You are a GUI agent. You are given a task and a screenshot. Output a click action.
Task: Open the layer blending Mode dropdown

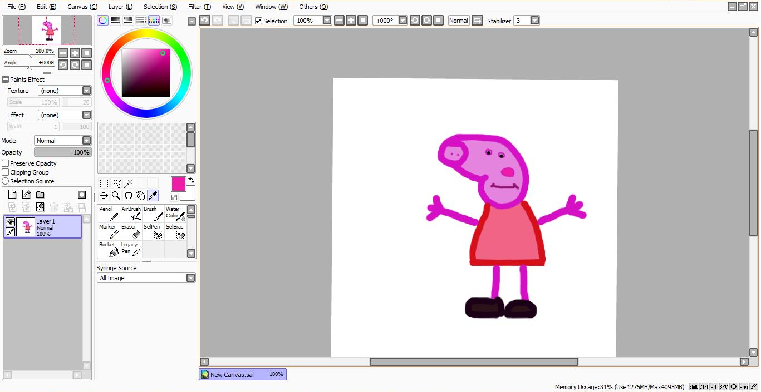(62, 141)
